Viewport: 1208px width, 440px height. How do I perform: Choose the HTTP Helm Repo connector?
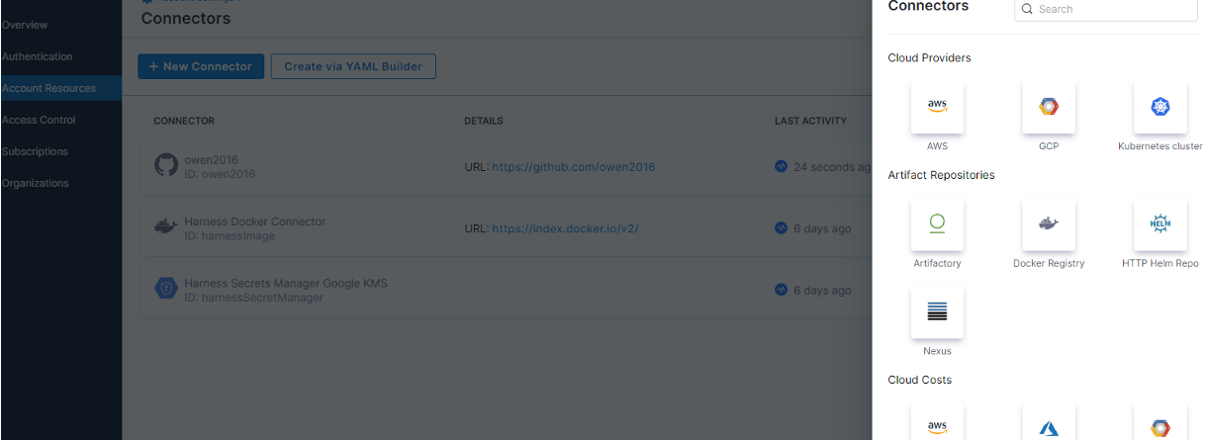(1160, 223)
